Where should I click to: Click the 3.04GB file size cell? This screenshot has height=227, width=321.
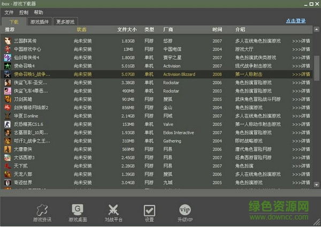point(128,183)
